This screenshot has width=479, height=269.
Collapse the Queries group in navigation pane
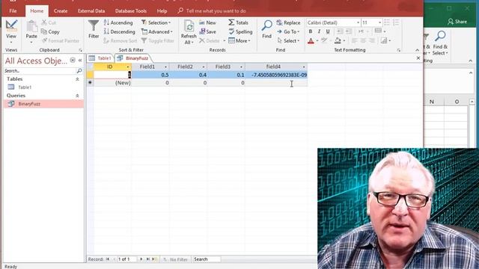(77, 96)
